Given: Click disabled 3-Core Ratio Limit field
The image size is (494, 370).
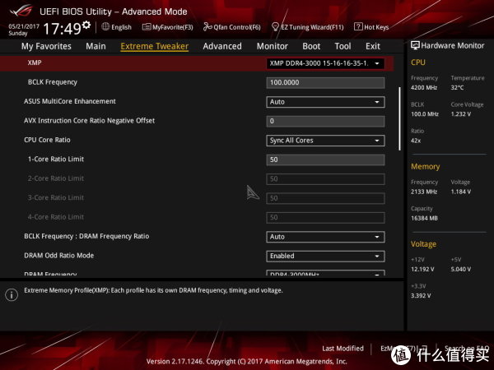Looking at the screenshot, I should [x=325, y=198].
